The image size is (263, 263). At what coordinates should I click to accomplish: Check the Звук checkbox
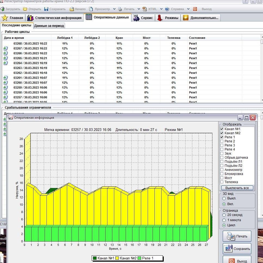pyautogui.click(x=222, y=153)
